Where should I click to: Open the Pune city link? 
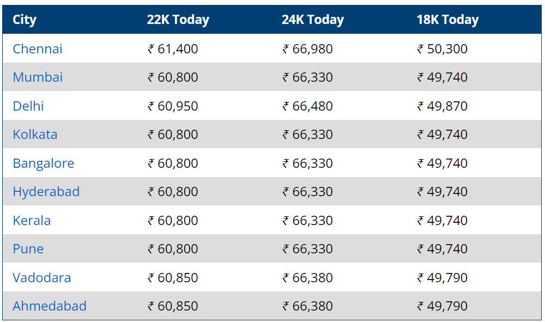[28, 249]
